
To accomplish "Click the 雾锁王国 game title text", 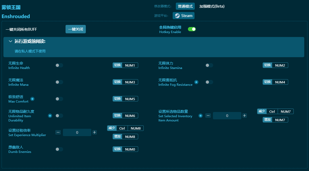I will point(11,7).
